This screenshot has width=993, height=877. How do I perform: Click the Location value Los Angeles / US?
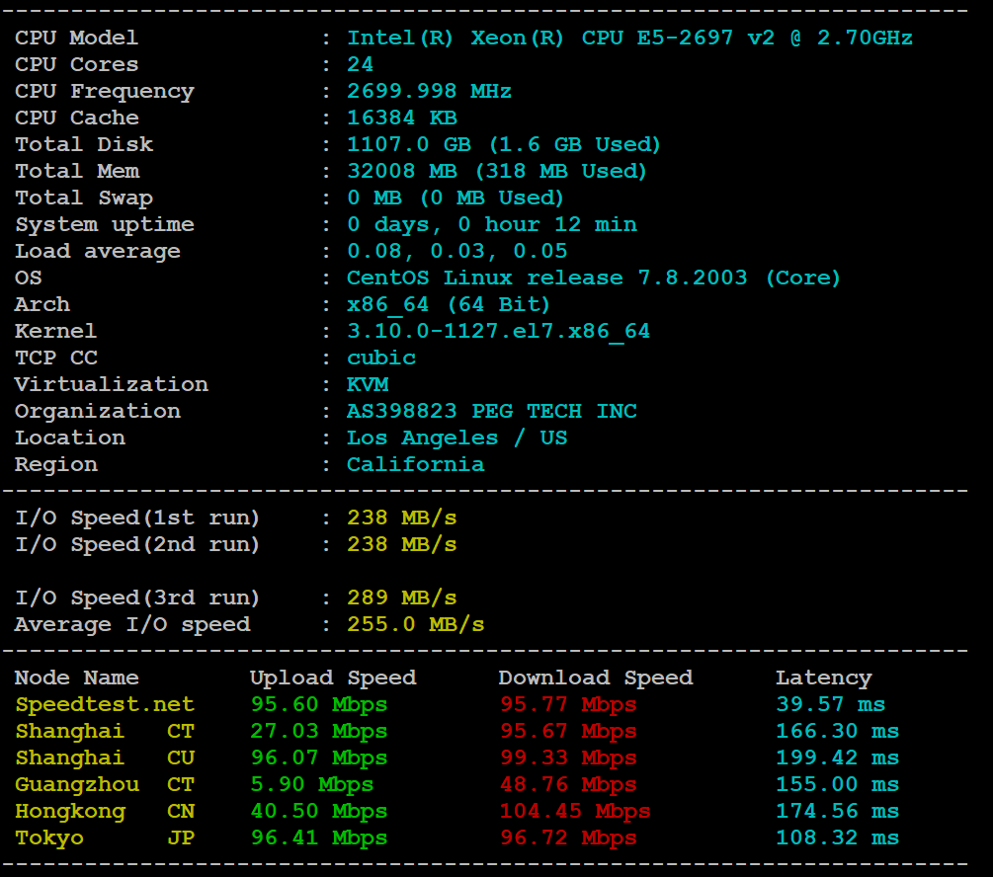point(456,438)
